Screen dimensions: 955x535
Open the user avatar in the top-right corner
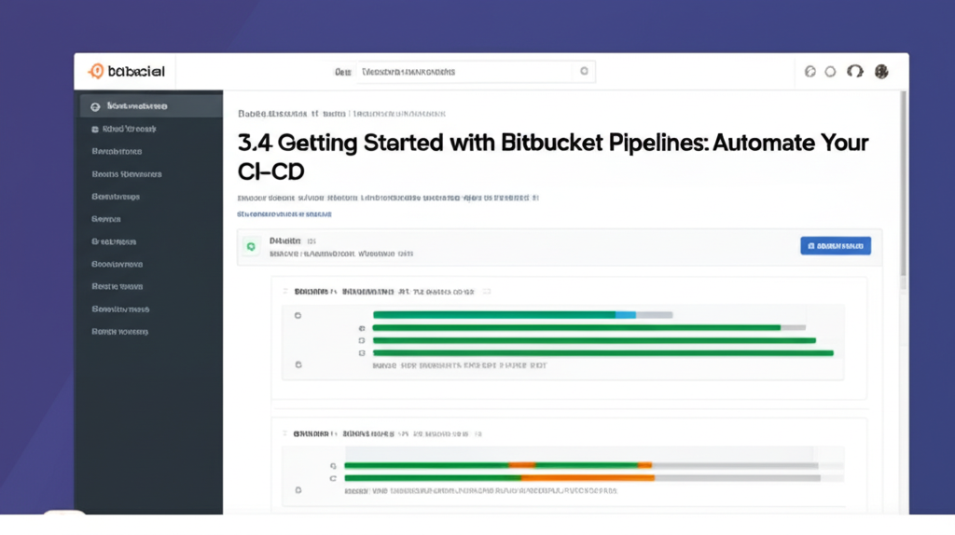pyautogui.click(x=881, y=72)
